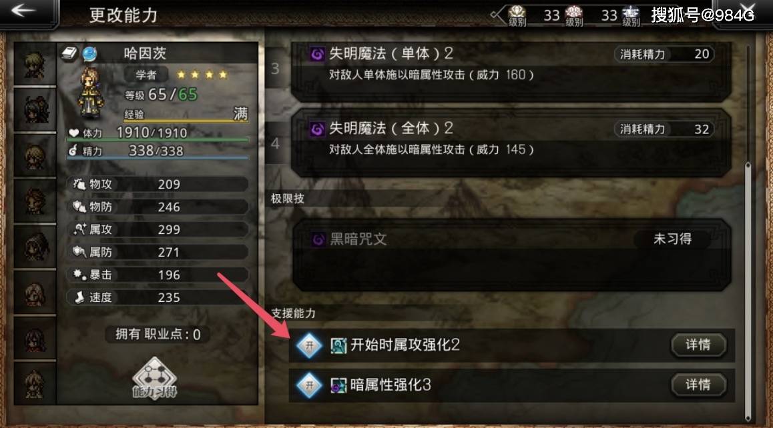Click the dark spell icon of 黑暗咒文

click(318, 240)
